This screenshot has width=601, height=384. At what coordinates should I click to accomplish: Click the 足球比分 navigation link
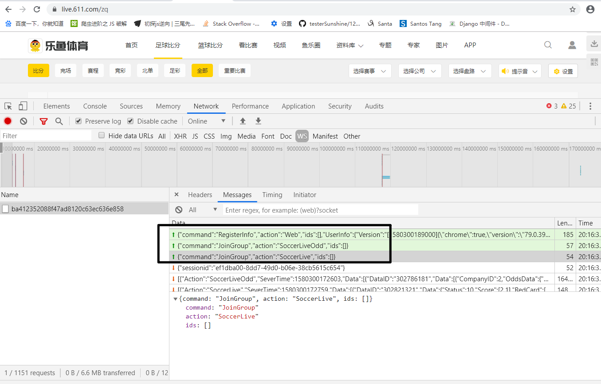(168, 45)
